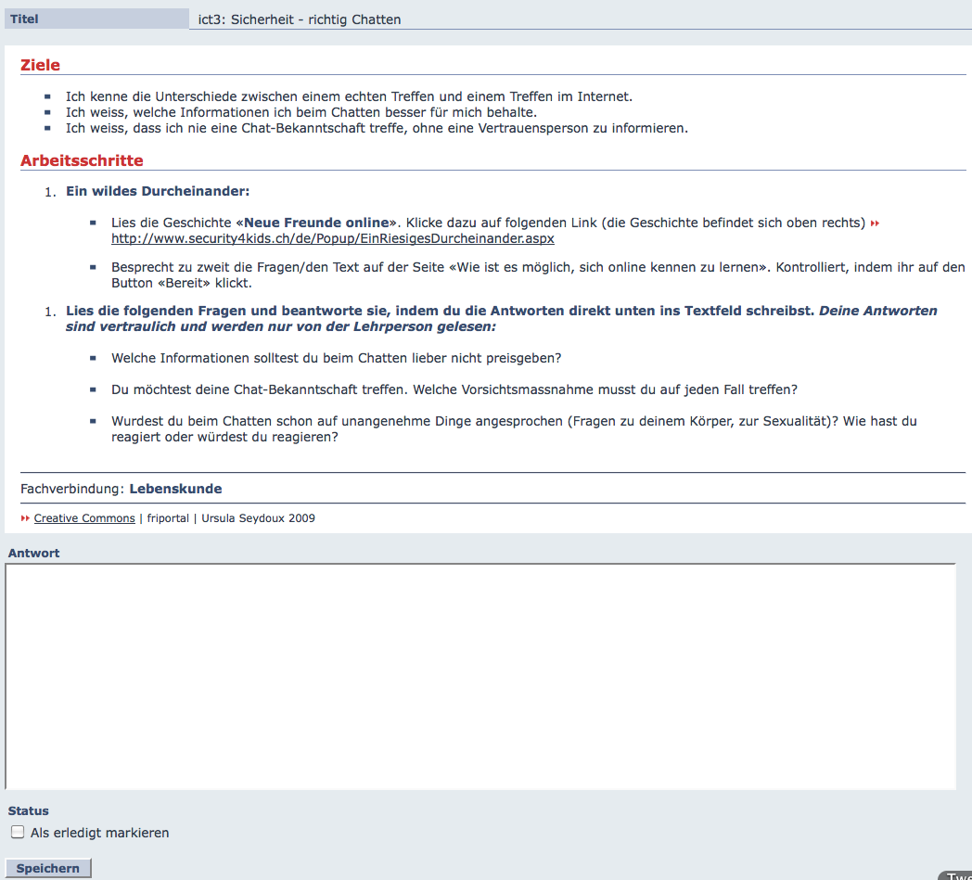972x880 pixels.
Task: Click the Antwort field label
Action: (33, 553)
